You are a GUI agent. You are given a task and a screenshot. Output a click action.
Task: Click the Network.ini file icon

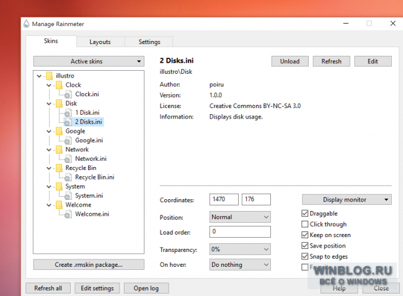tap(68, 159)
